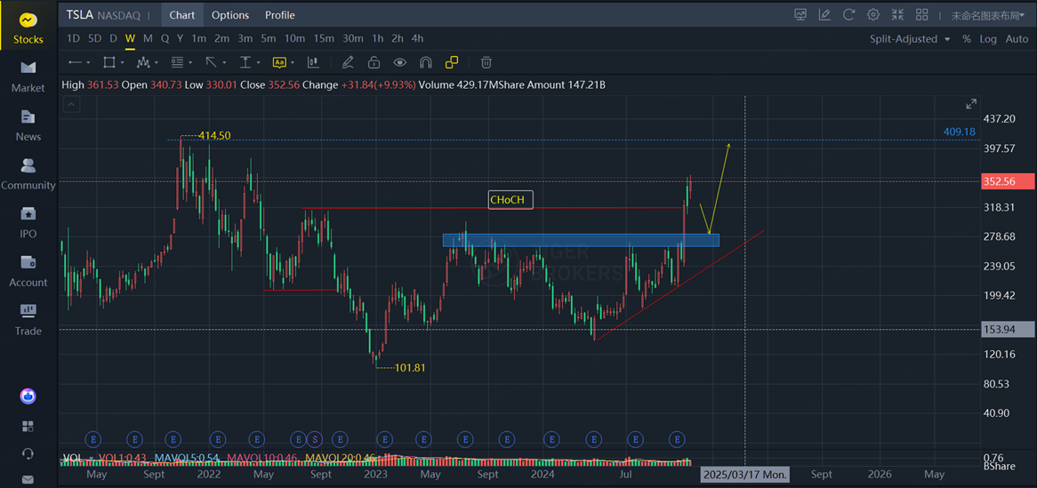Delete drawings with the trash icon
Image resolution: width=1037 pixels, height=488 pixels.
click(x=486, y=62)
